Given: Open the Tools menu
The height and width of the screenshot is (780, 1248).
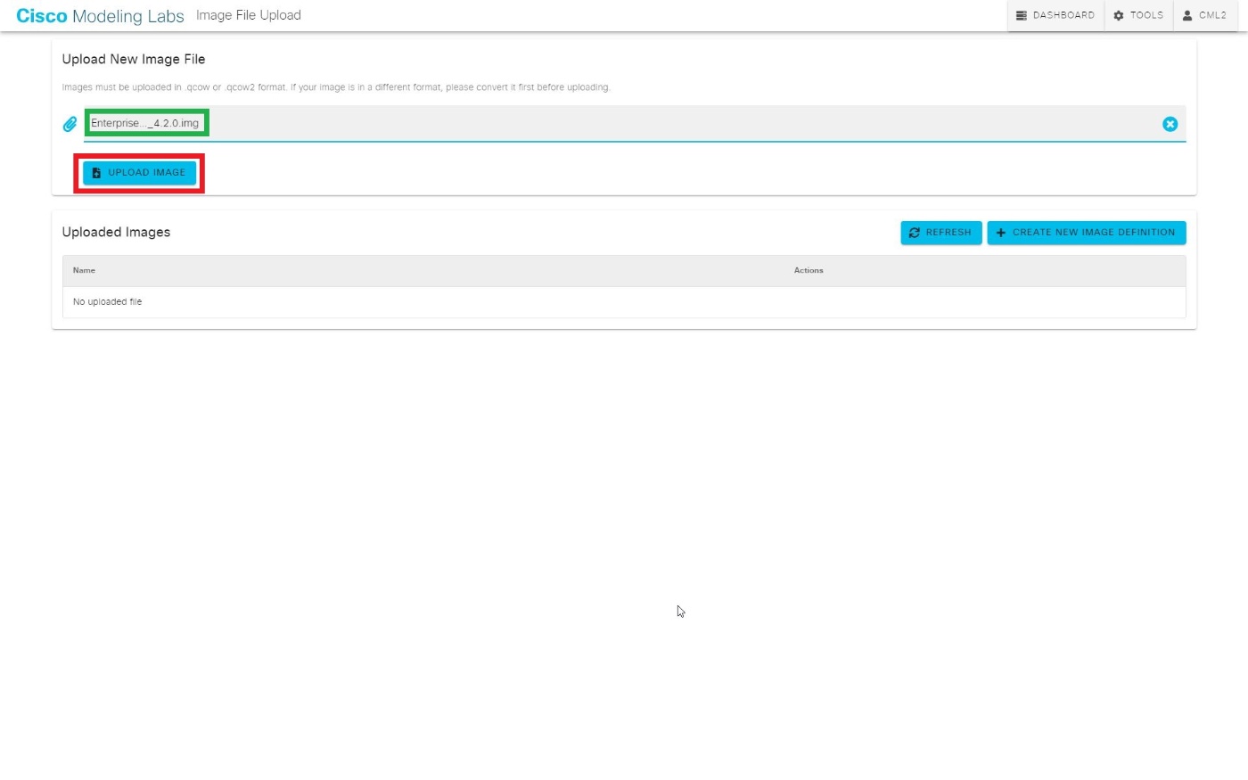Looking at the screenshot, I should pos(1138,15).
